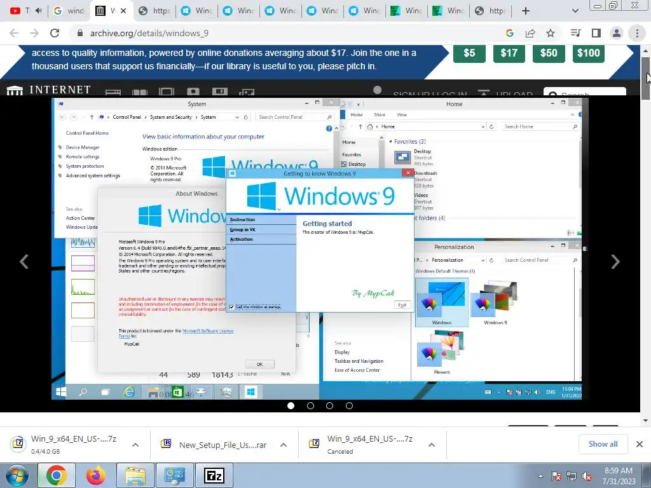Image resolution: width=651 pixels, height=488 pixels.
Task: Go back to the previous page
Action: [x=14, y=33]
